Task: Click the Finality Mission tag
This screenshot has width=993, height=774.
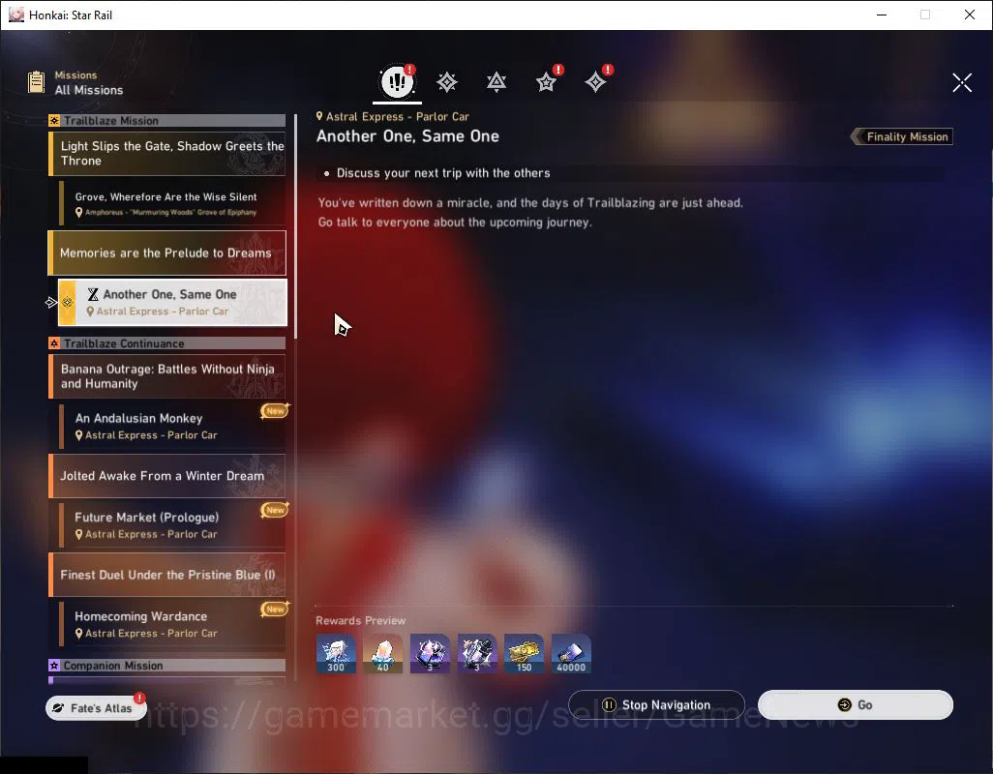Action: [902, 136]
